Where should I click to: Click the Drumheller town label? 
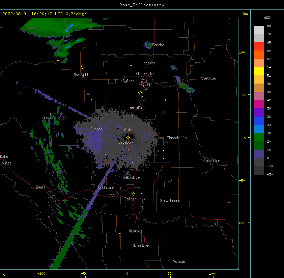coord(210,161)
